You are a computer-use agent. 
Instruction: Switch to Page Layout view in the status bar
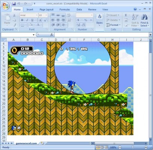point(102,147)
